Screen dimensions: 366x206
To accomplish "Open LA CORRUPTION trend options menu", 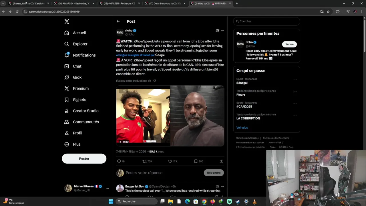I will [295, 115].
